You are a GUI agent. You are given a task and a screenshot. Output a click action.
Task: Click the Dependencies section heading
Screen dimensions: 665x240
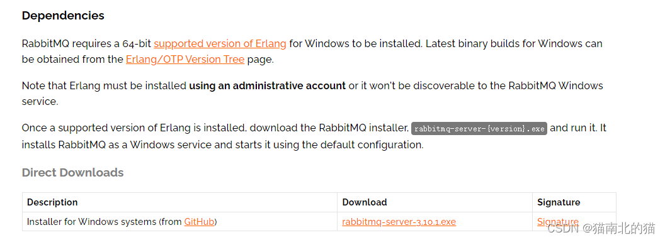coord(63,16)
